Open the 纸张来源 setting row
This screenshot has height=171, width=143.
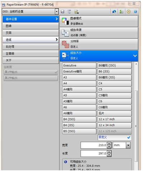click(99, 33)
